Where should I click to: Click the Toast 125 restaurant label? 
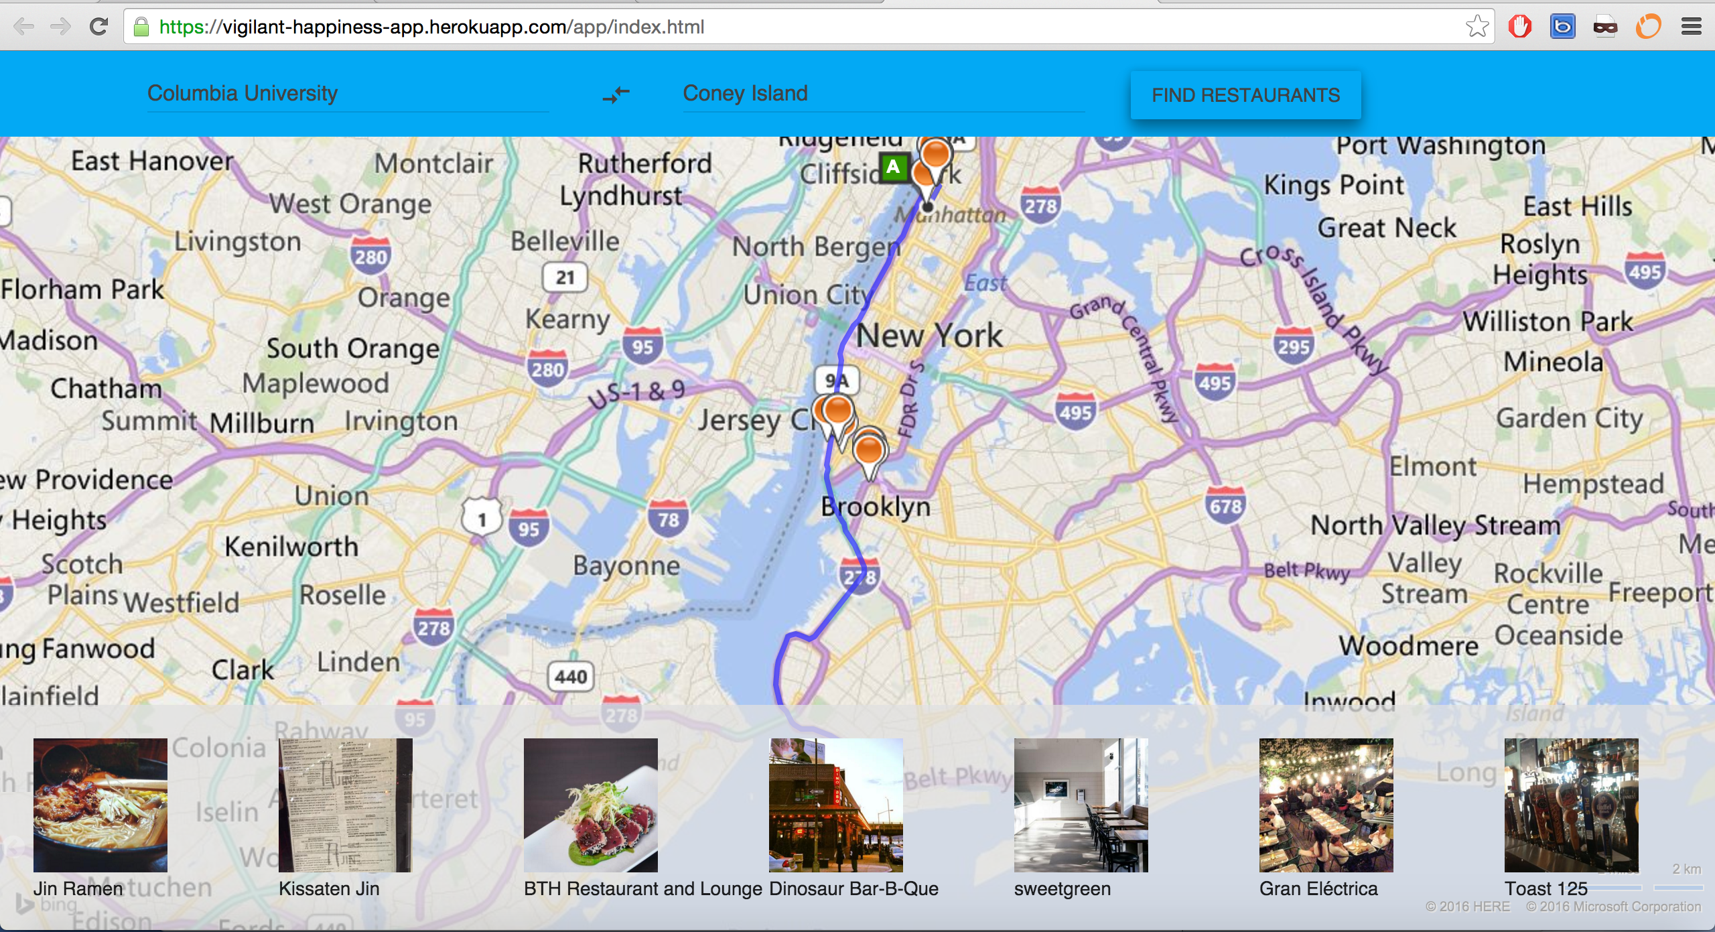1546,888
